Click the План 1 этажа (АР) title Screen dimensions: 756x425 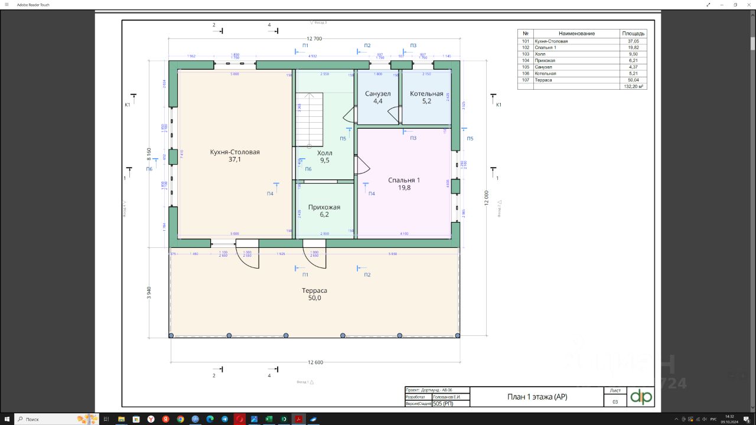(537, 397)
